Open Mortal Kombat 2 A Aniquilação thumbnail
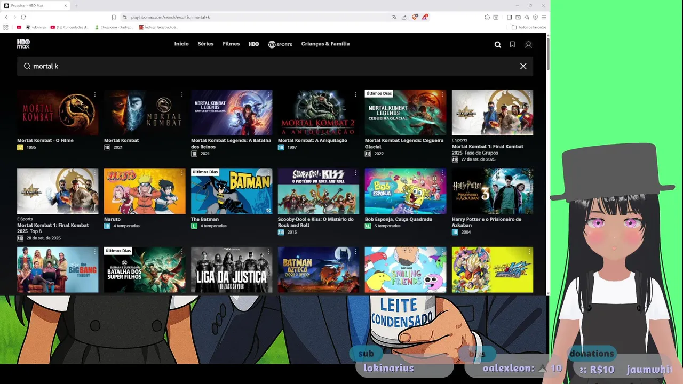This screenshot has height=384, width=683. tap(319, 113)
